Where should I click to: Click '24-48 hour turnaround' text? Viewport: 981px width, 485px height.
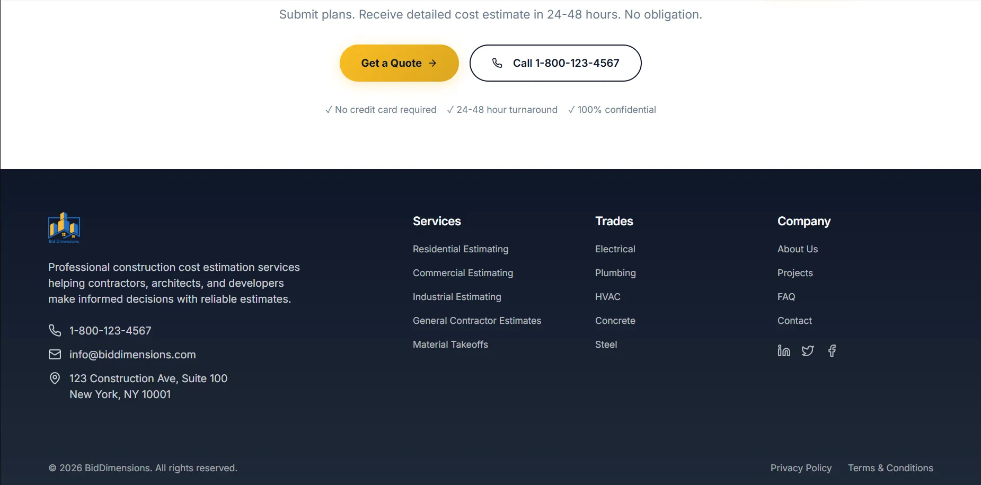coord(502,110)
